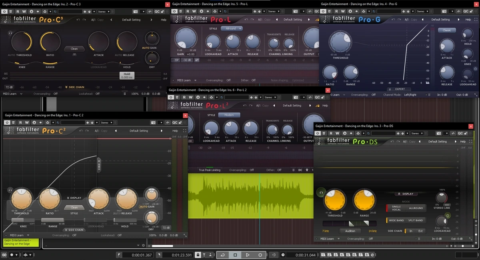Select SPLIT BAND processing in Pro-DS

coord(416,220)
